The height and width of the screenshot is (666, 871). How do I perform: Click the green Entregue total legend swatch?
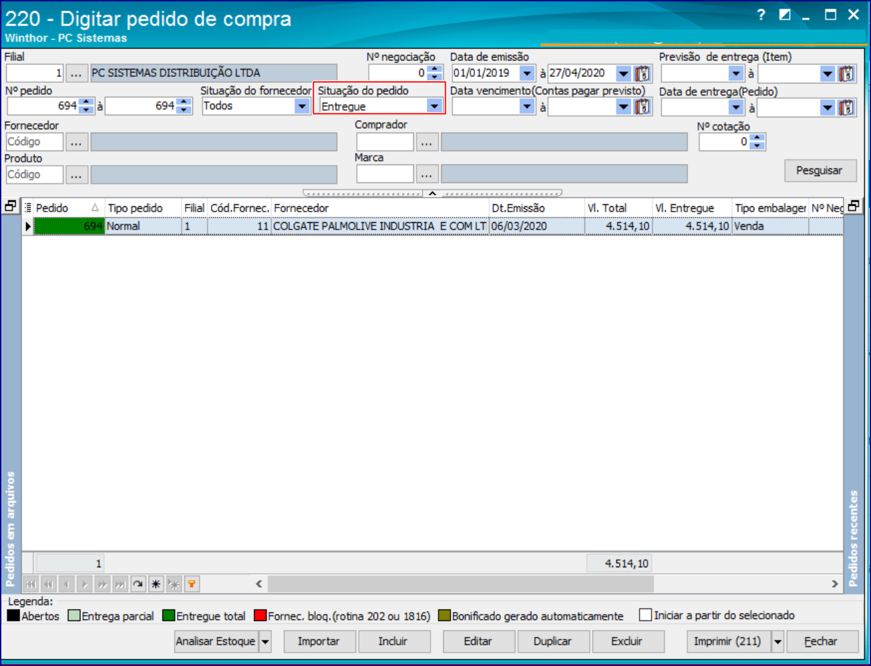coord(168,616)
